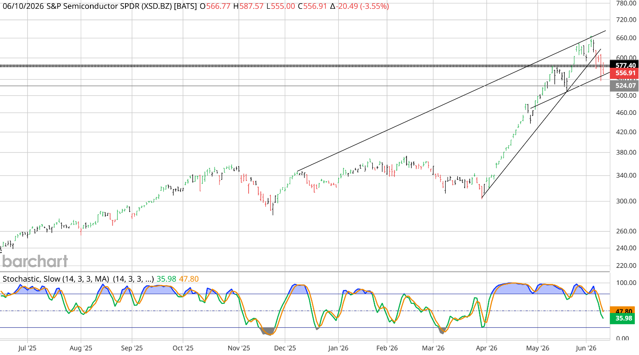The height and width of the screenshot is (355, 639).
Task: Click the 780.00 price axis label
Action: click(626, 3)
